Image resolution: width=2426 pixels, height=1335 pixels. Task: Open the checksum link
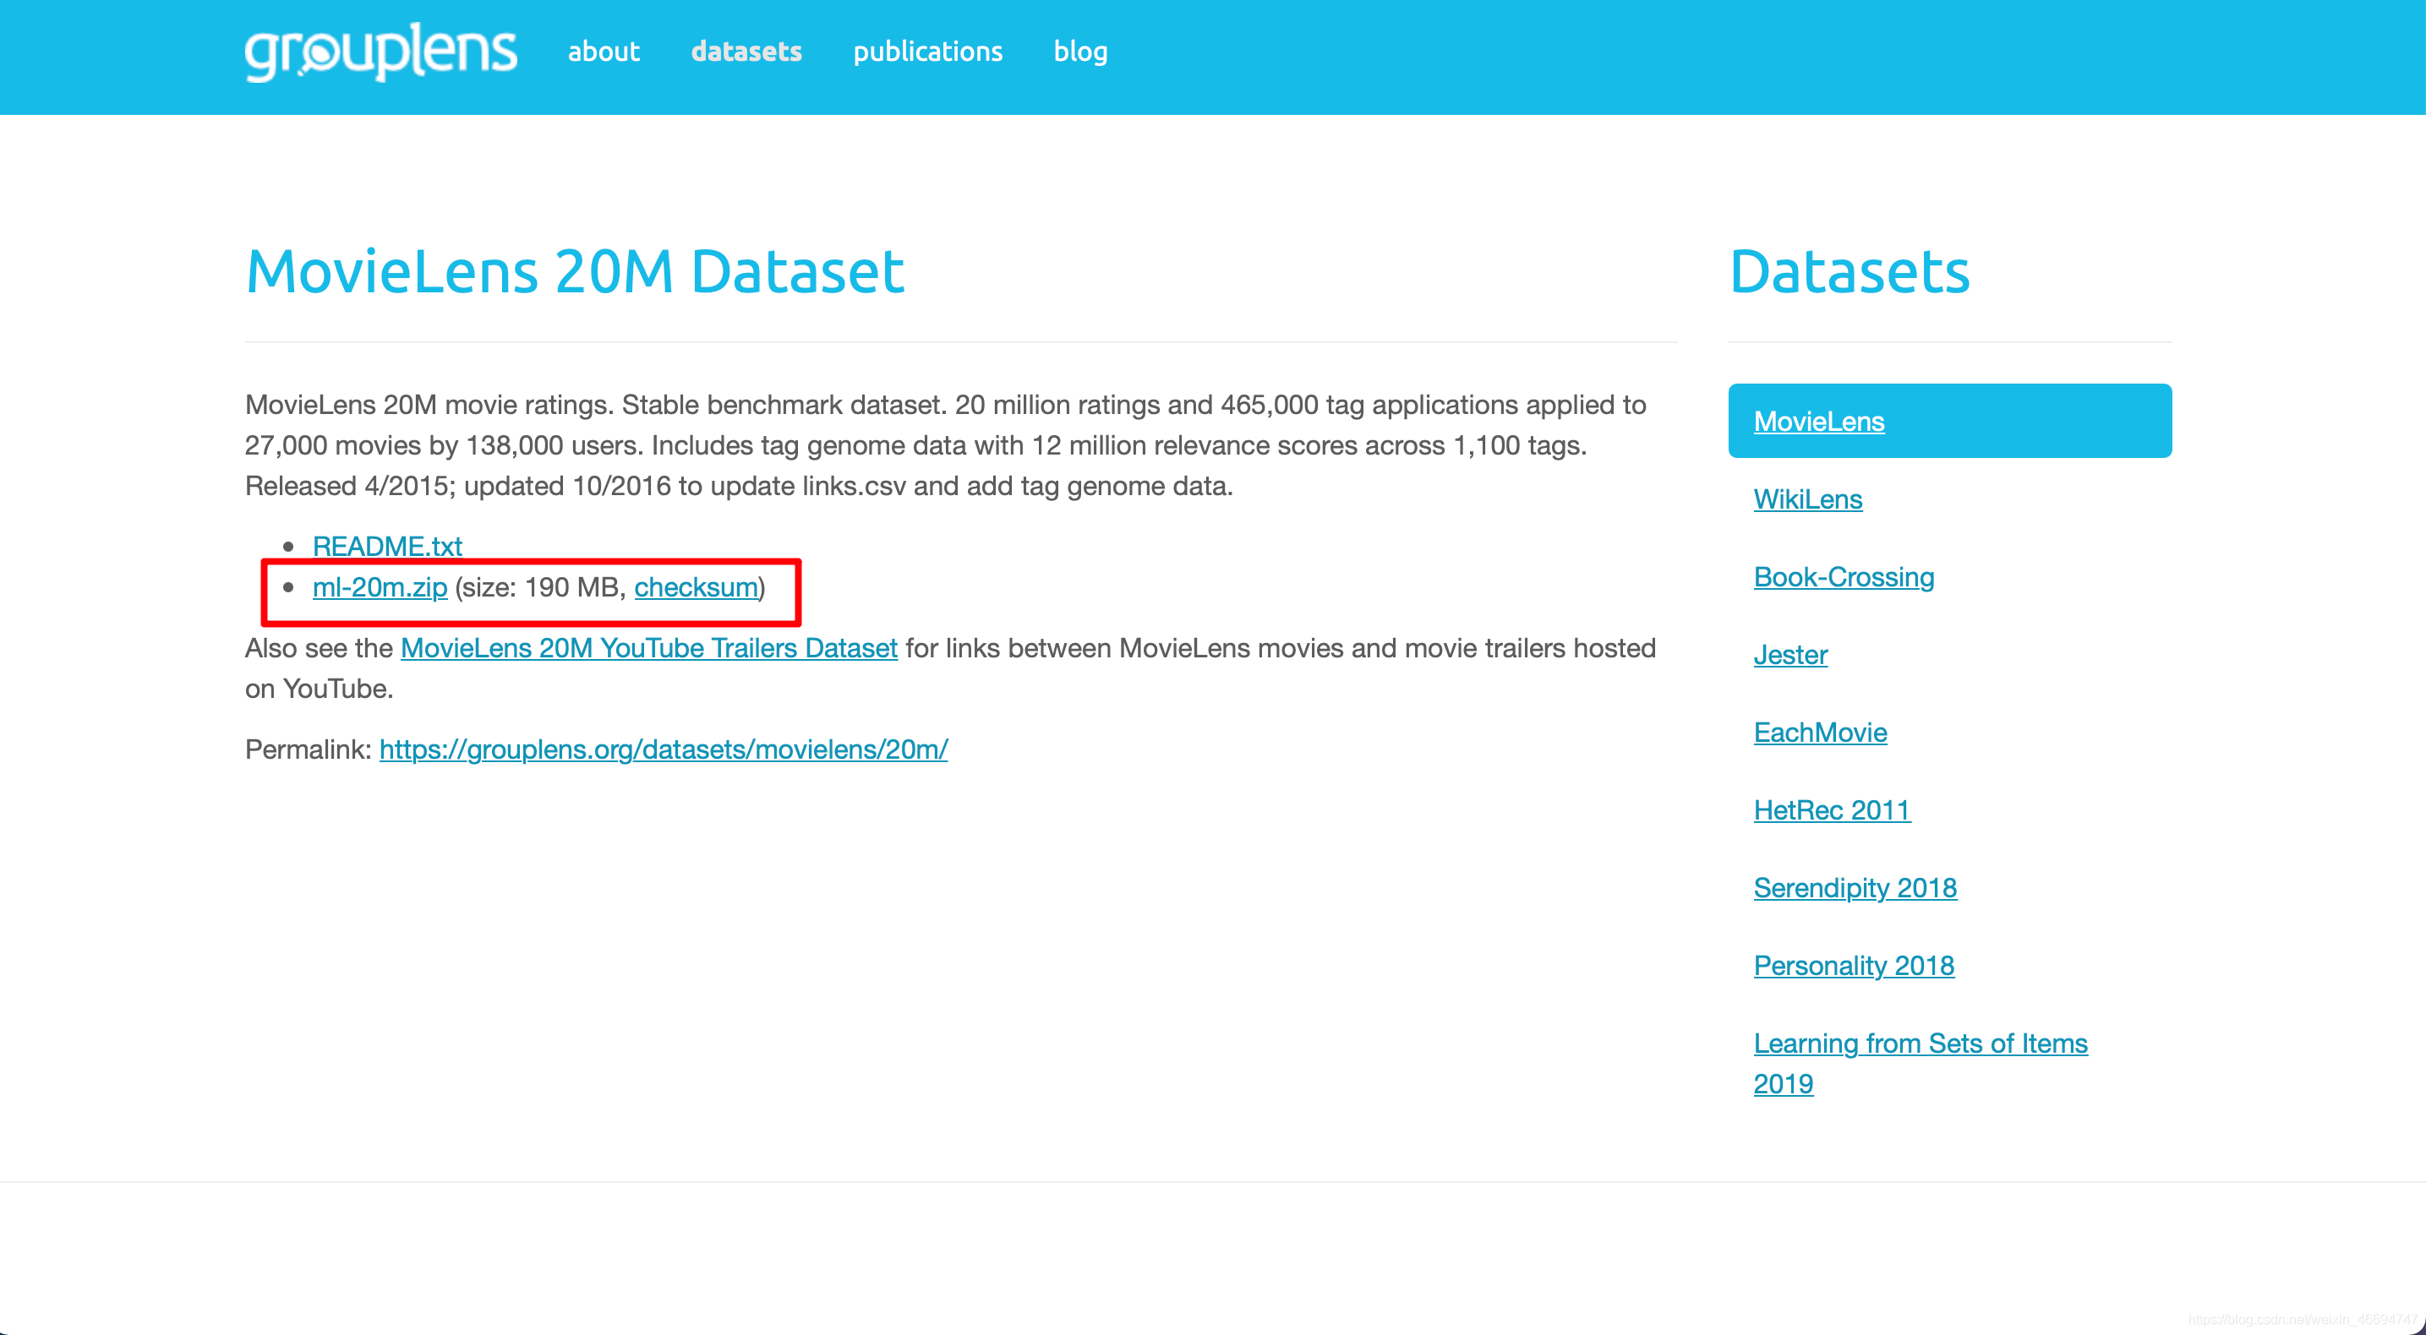coord(696,587)
